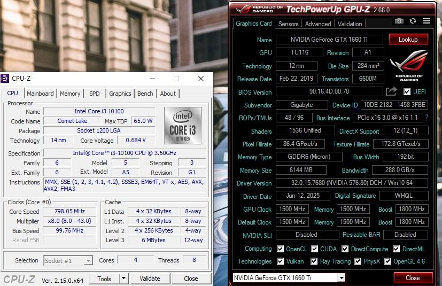Click the Subvendor value Gigabyte
This screenshot has height=286, width=442.
301,105
